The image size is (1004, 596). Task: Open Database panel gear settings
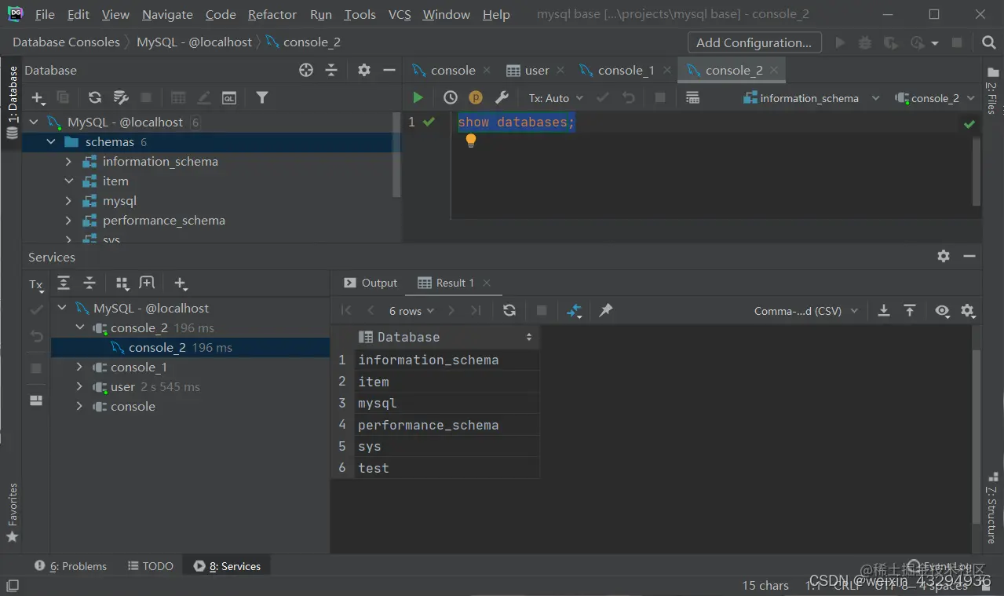click(x=364, y=70)
